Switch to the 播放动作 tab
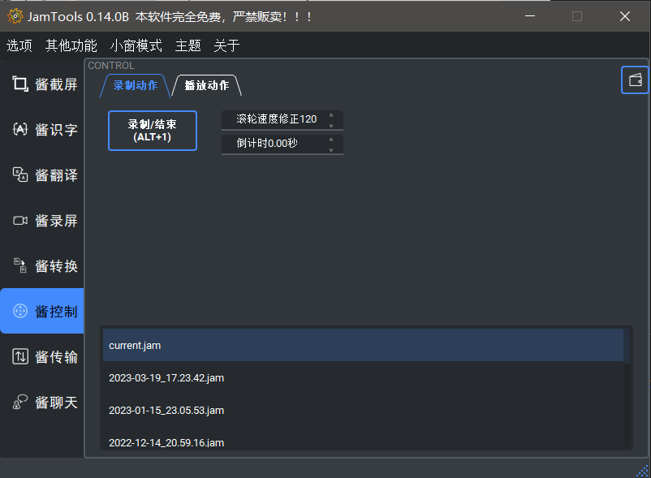Image resolution: width=651 pixels, height=478 pixels. tap(207, 85)
